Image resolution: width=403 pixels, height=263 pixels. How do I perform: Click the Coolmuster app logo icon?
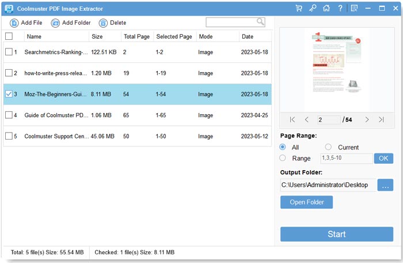pos(9,9)
